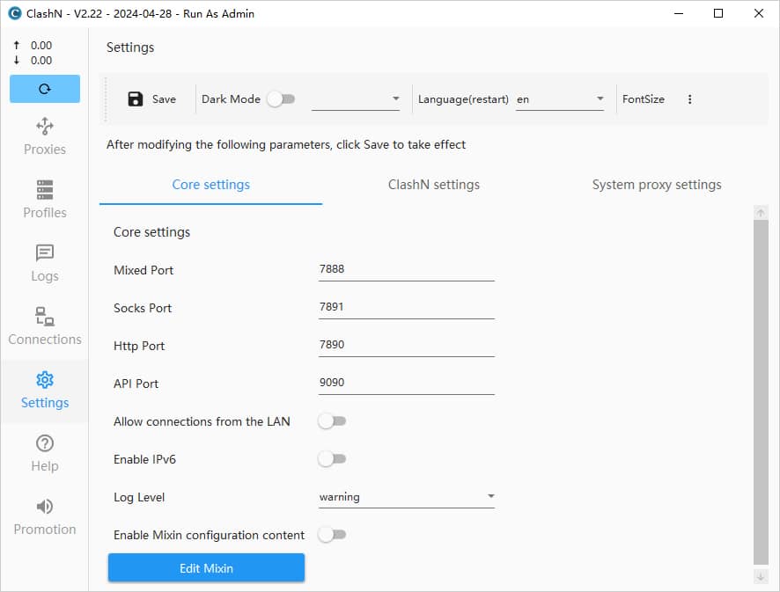Click the Save text label
This screenshot has width=780, height=592.
164,99
